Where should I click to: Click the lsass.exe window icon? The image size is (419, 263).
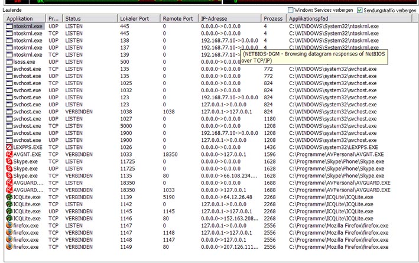point(9,61)
